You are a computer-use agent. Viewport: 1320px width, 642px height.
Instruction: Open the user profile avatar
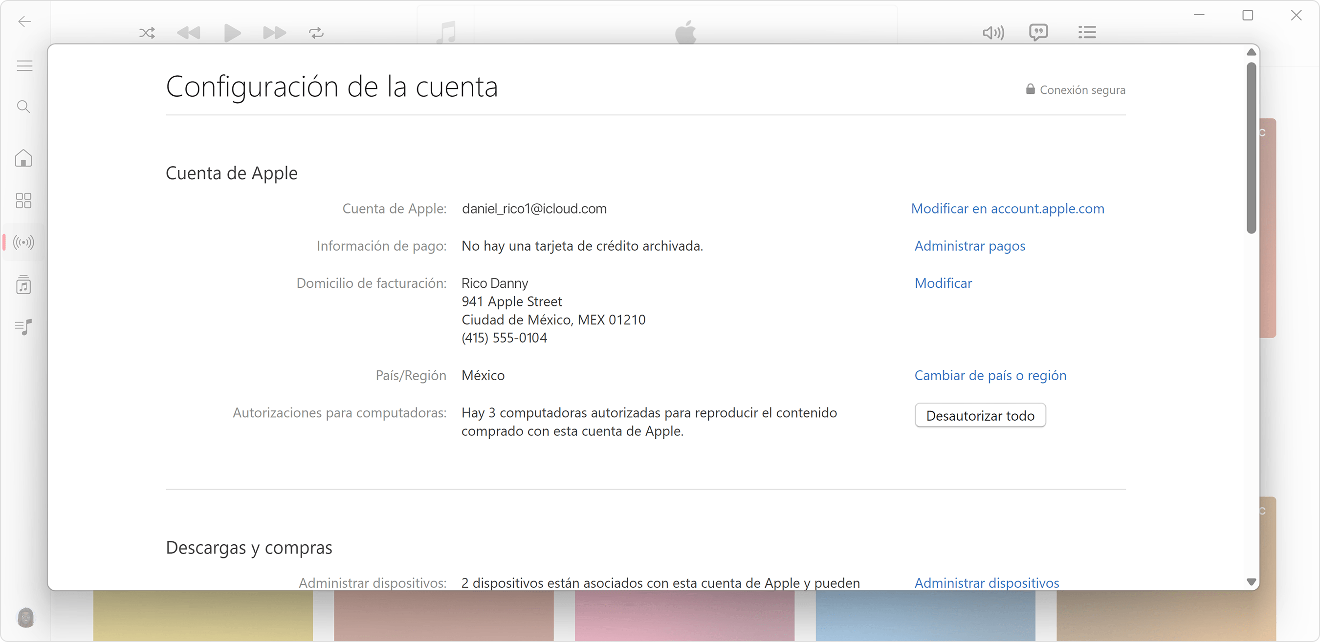[x=25, y=618]
